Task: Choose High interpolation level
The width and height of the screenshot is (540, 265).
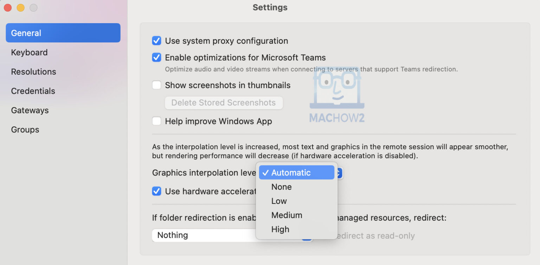Action: (280, 229)
